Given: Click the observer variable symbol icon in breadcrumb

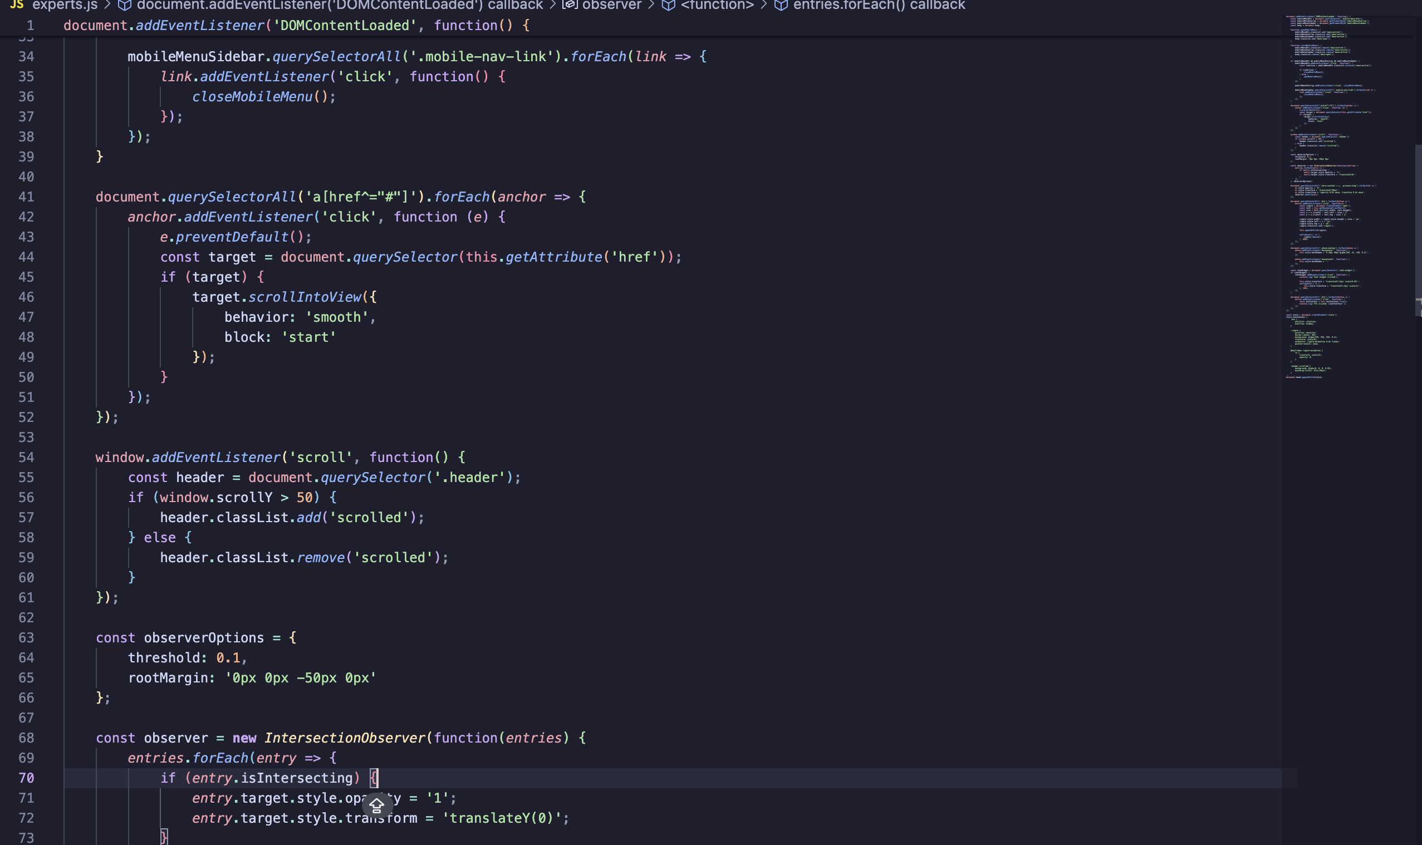Looking at the screenshot, I should pos(570,5).
